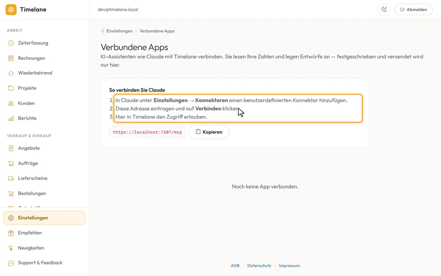Click the ARBEIT section label
The width and height of the screenshot is (441, 276).
pos(15,30)
